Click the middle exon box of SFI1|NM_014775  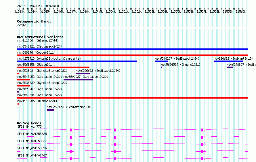coord(115,130)
